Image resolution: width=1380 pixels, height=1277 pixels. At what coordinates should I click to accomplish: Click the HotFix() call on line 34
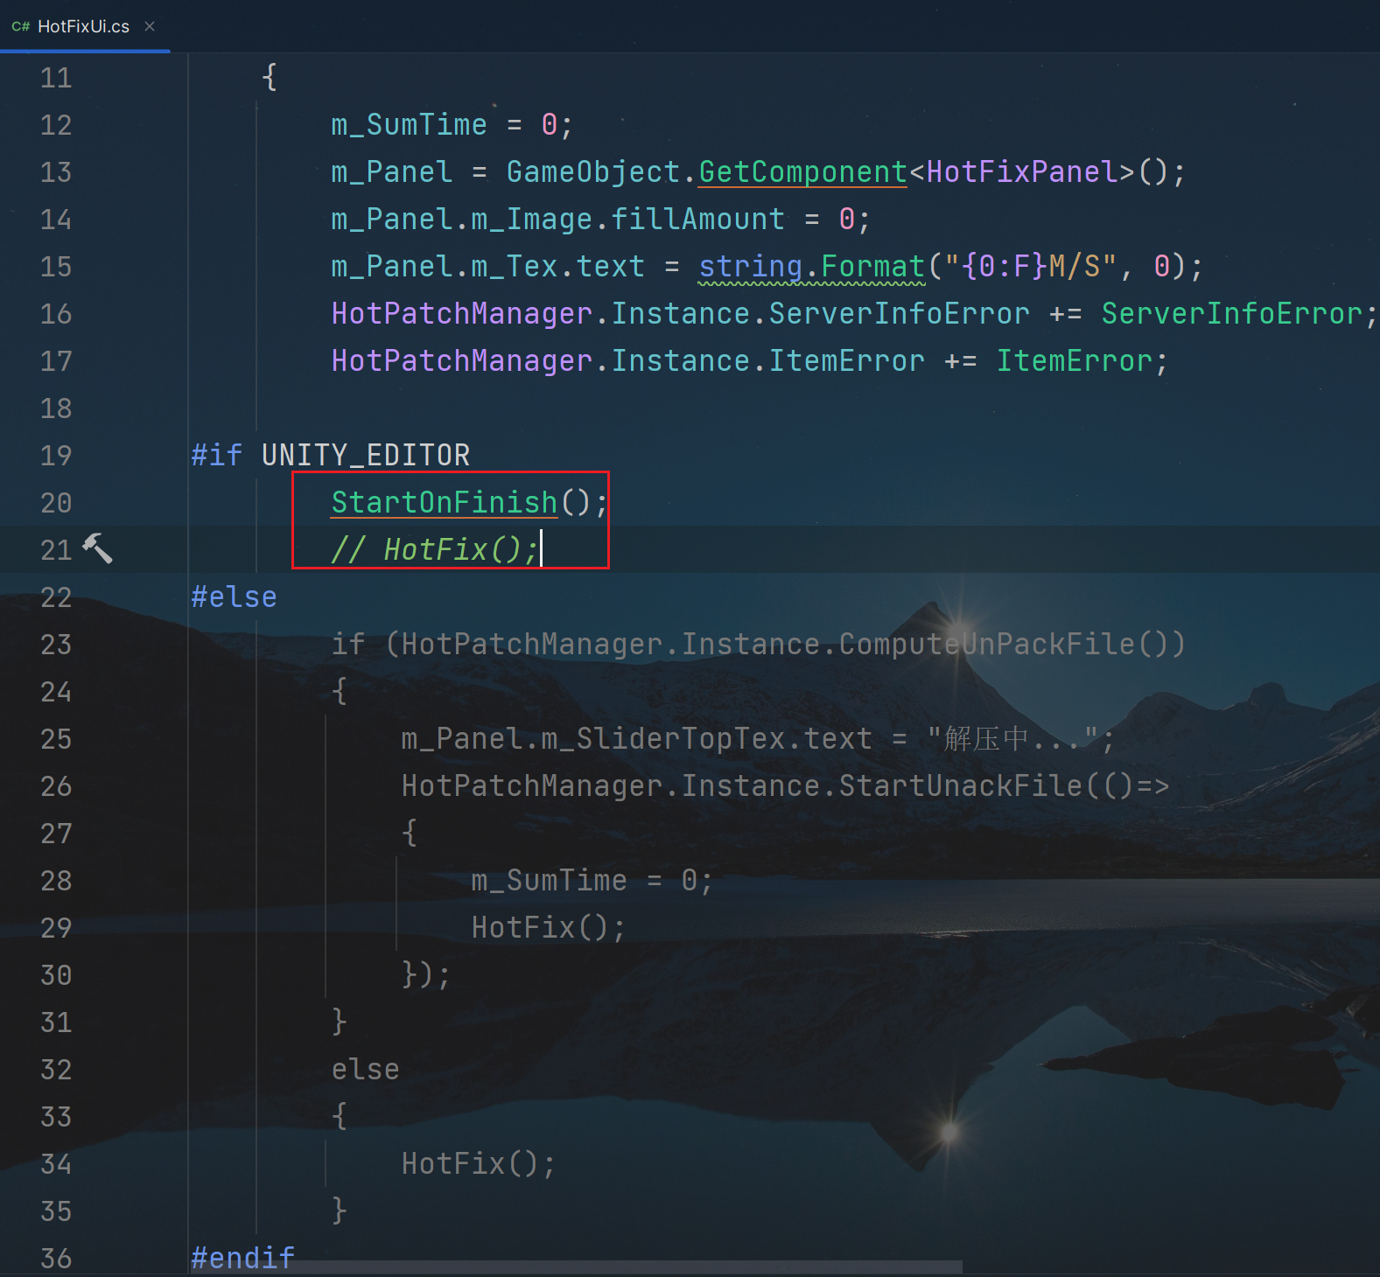[x=470, y=1164]
